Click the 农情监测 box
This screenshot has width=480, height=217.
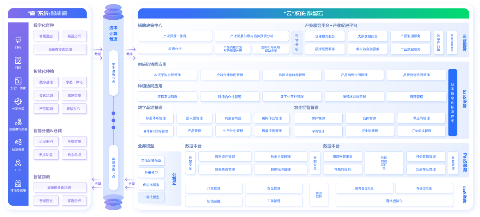(x=74, y=95)
